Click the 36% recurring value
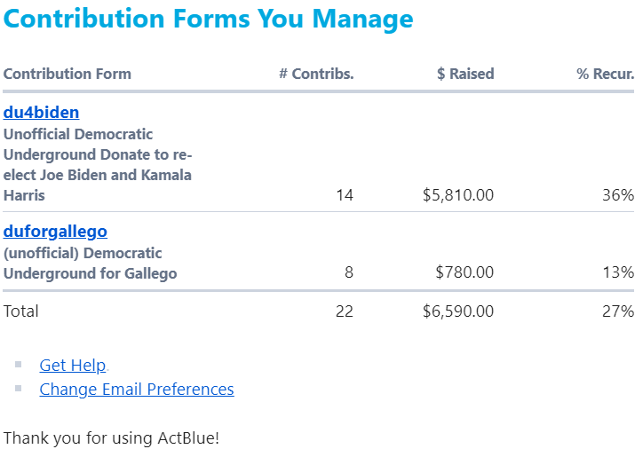Image resolution: width=643 pixels, height=457 pixels. pyautogui.click(x=618, y=195)
